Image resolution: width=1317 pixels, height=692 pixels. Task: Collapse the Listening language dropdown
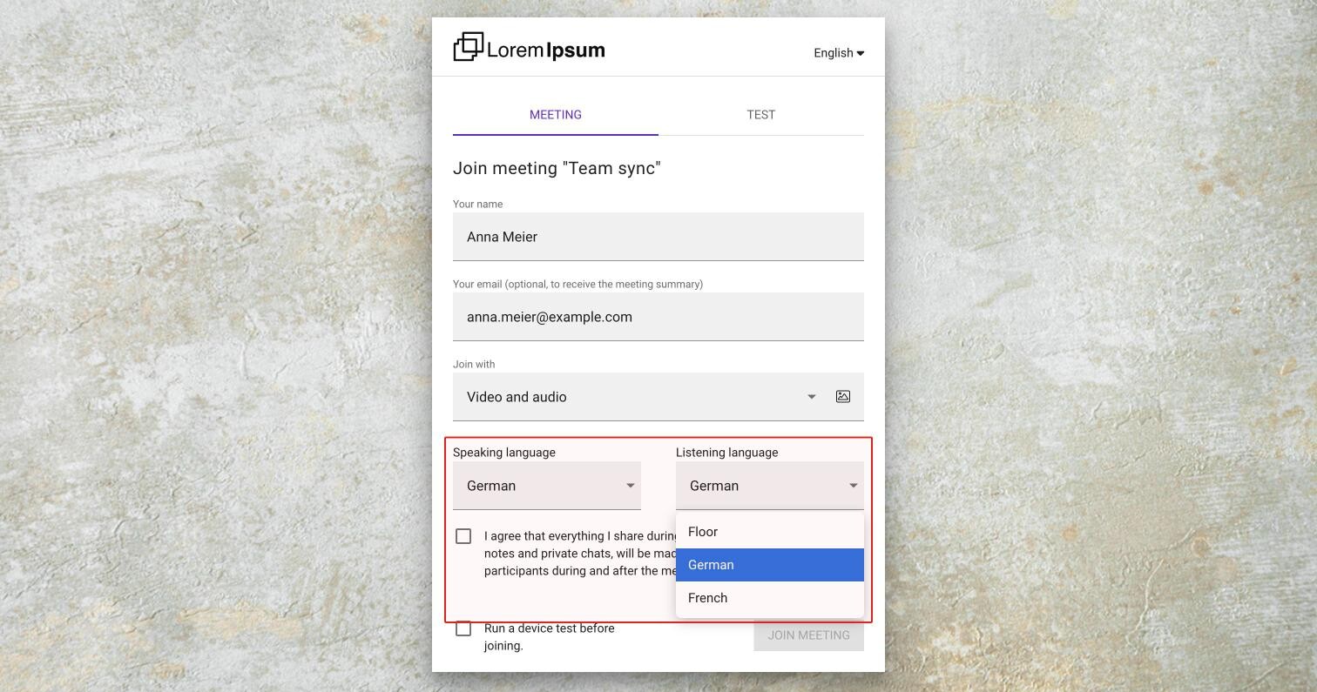[x=770, y=486]
